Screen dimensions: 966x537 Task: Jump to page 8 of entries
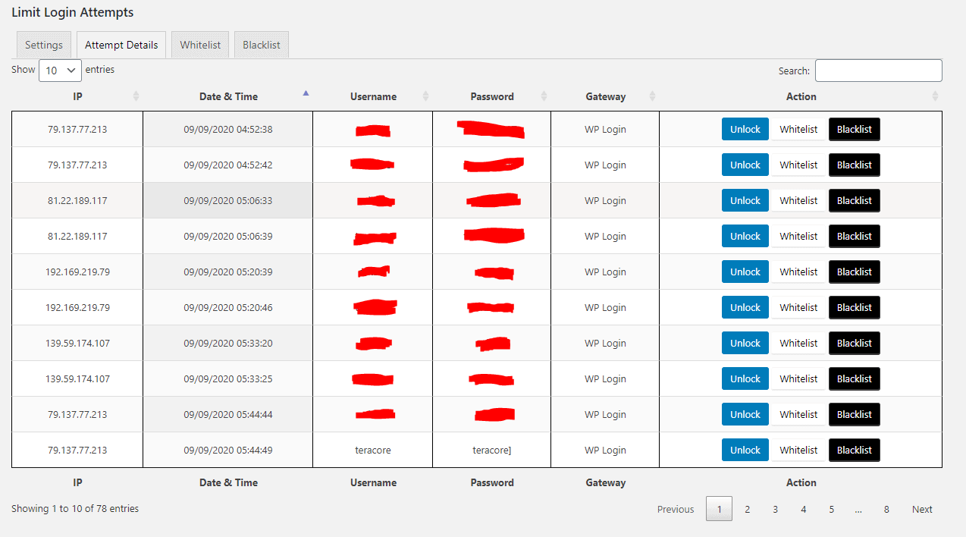[x=886, y=509]
